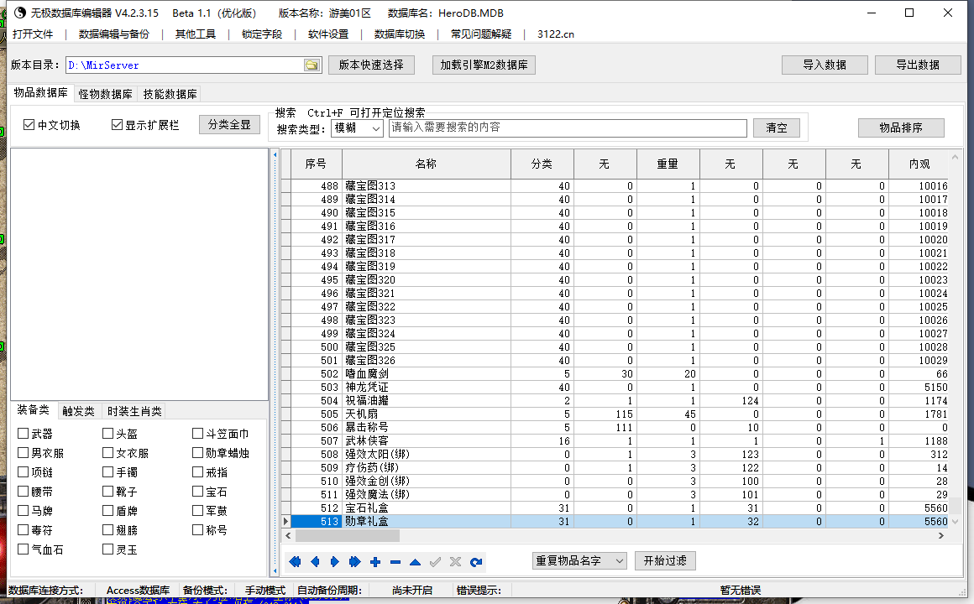Toggle the 显示扩展栏 checkbox
This screenshot has height=604, width=974.
pos(117,125)
